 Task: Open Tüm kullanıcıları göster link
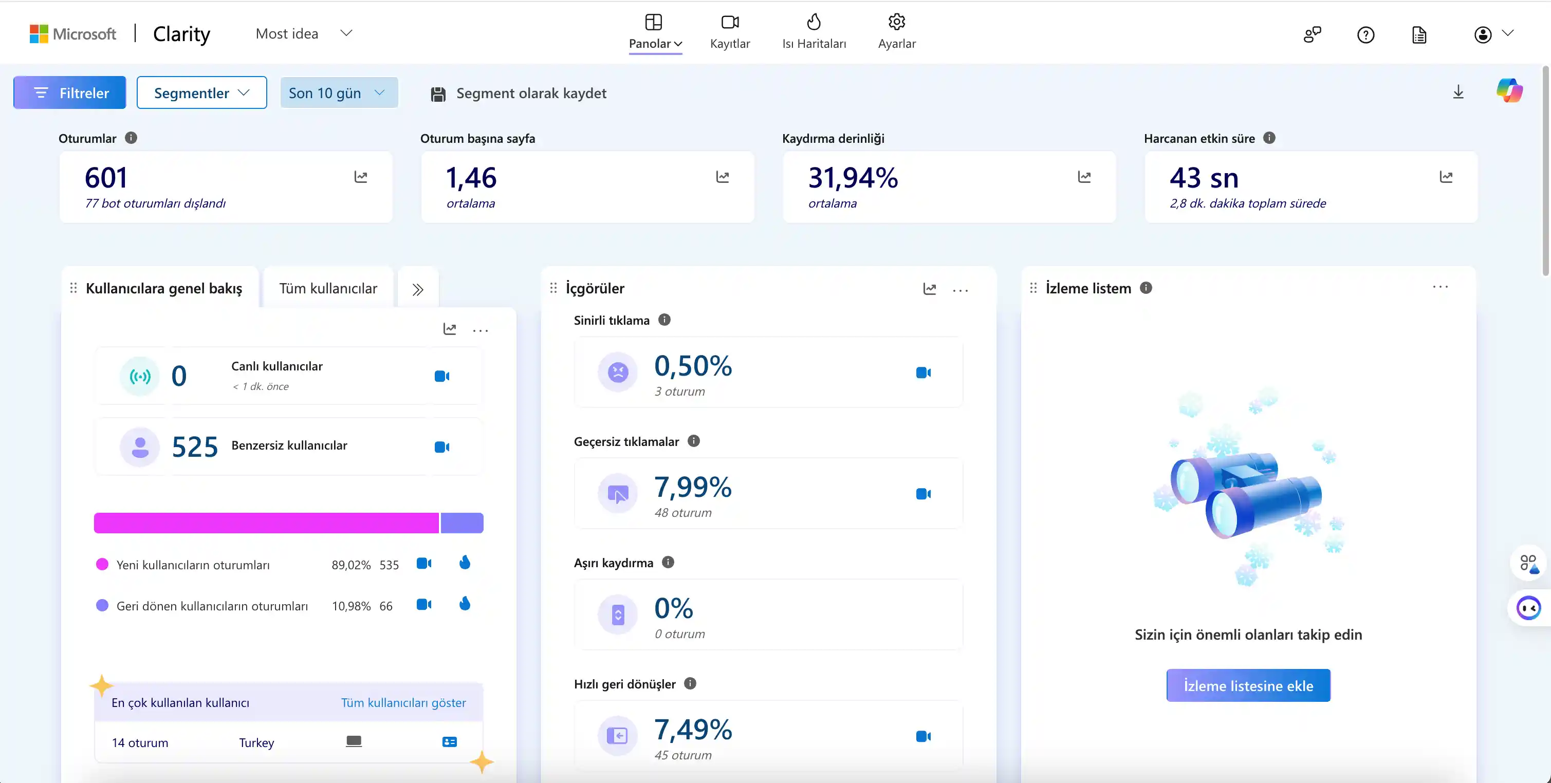pos(403,703)
